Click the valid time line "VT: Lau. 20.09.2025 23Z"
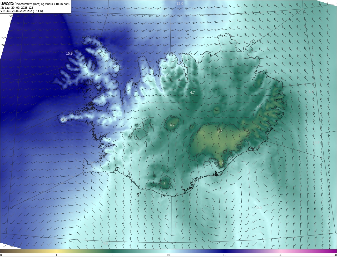This screenshot has width=337, height=257. coord(16,11)
